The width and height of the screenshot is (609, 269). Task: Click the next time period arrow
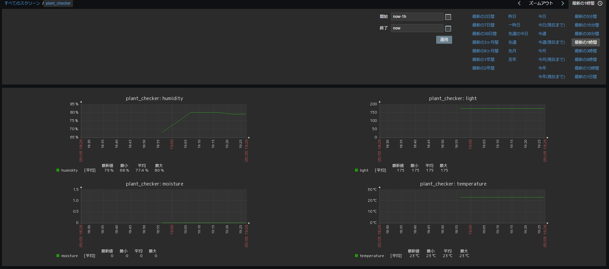tap(563, 3)
